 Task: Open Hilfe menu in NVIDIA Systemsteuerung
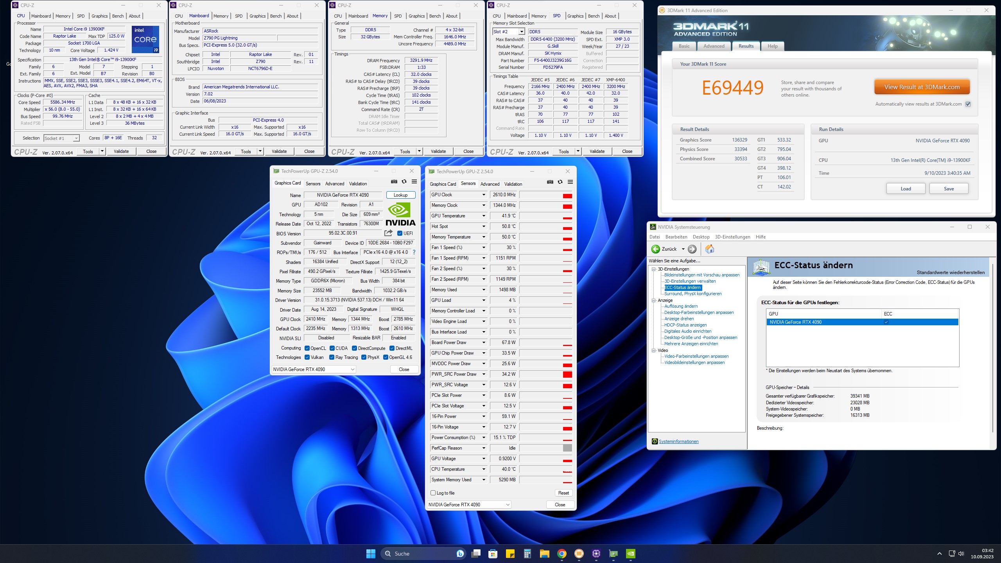(x=761, y=237)
